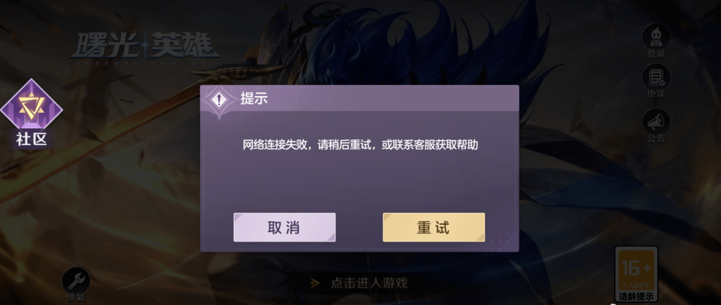
Task: View the 公告 megaphone announcement icon
Action: (656, 121)
